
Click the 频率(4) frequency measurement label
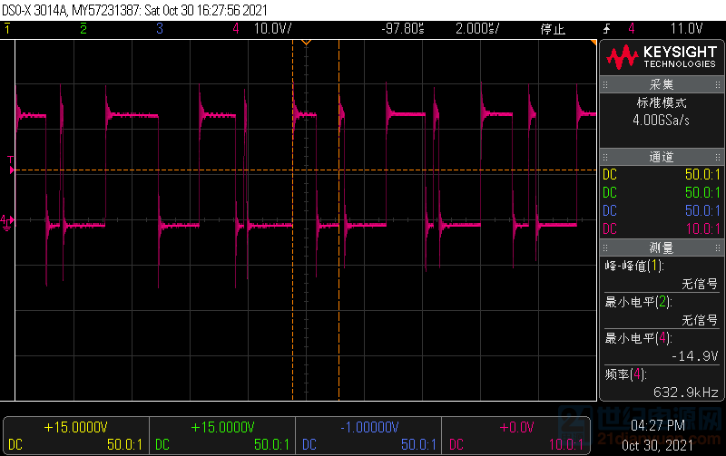pos(625,374)
